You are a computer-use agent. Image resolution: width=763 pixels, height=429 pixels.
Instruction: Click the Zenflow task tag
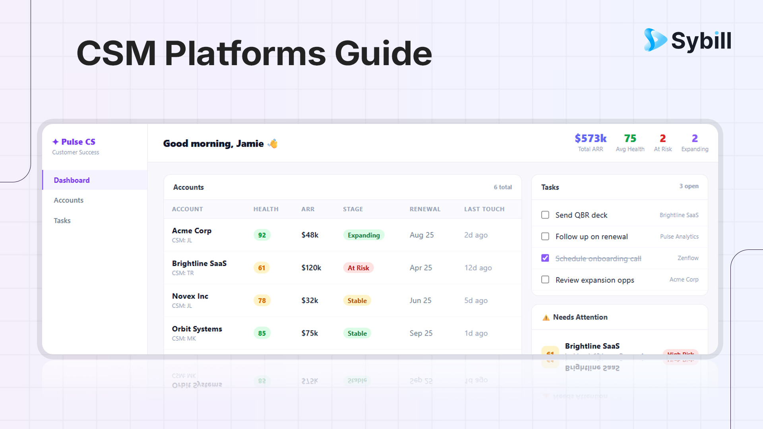688,258
